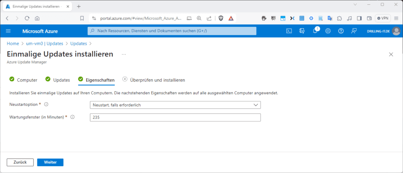Expand the Neustartoption dropdown
403x173 pixels.
[x=175, y=105]
